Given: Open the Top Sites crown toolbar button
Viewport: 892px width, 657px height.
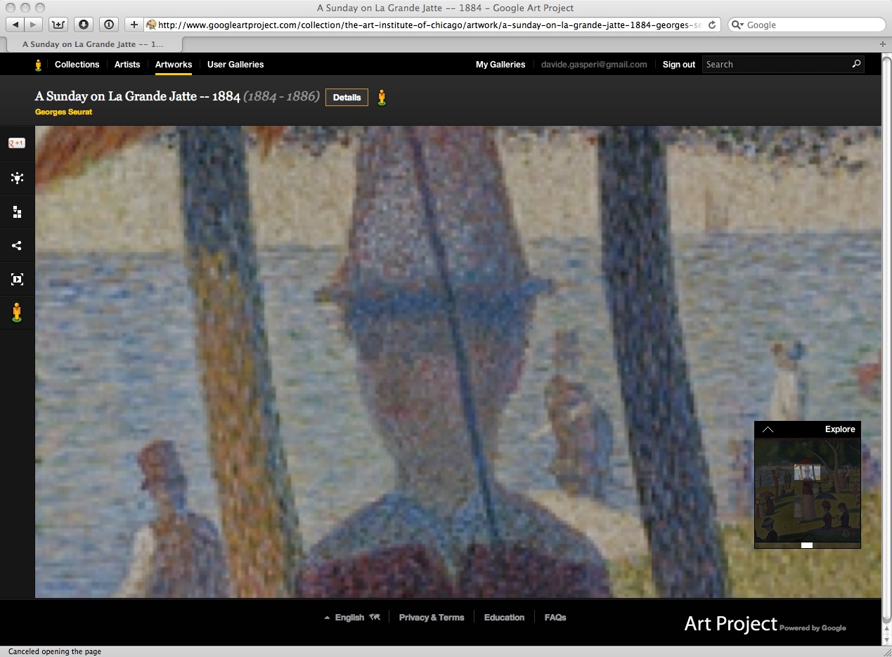Looking at the screenshot, I should (x=58, y=25).
